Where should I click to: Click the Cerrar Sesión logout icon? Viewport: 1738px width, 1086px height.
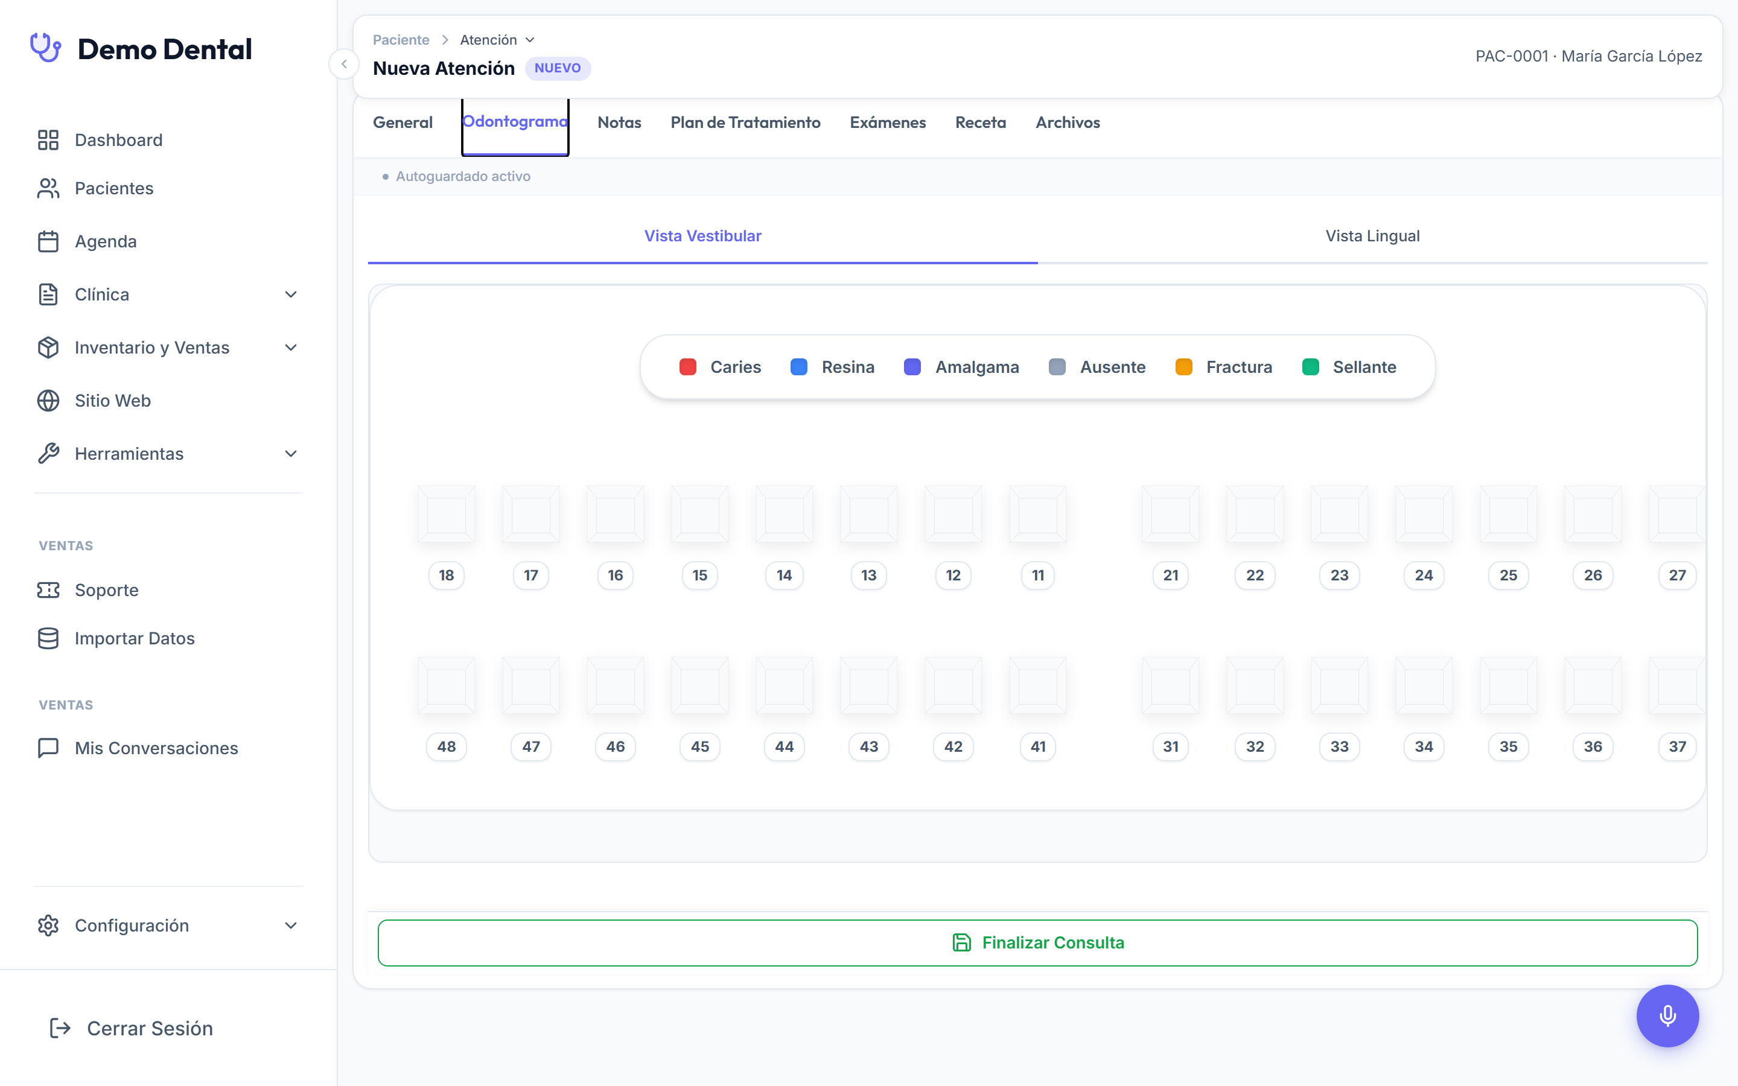coord(60,1029)
